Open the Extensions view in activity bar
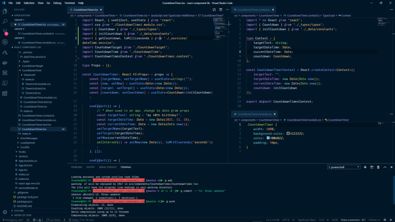Image resolution: width=395 pixels, height=222 pixels. coord(5,73)
